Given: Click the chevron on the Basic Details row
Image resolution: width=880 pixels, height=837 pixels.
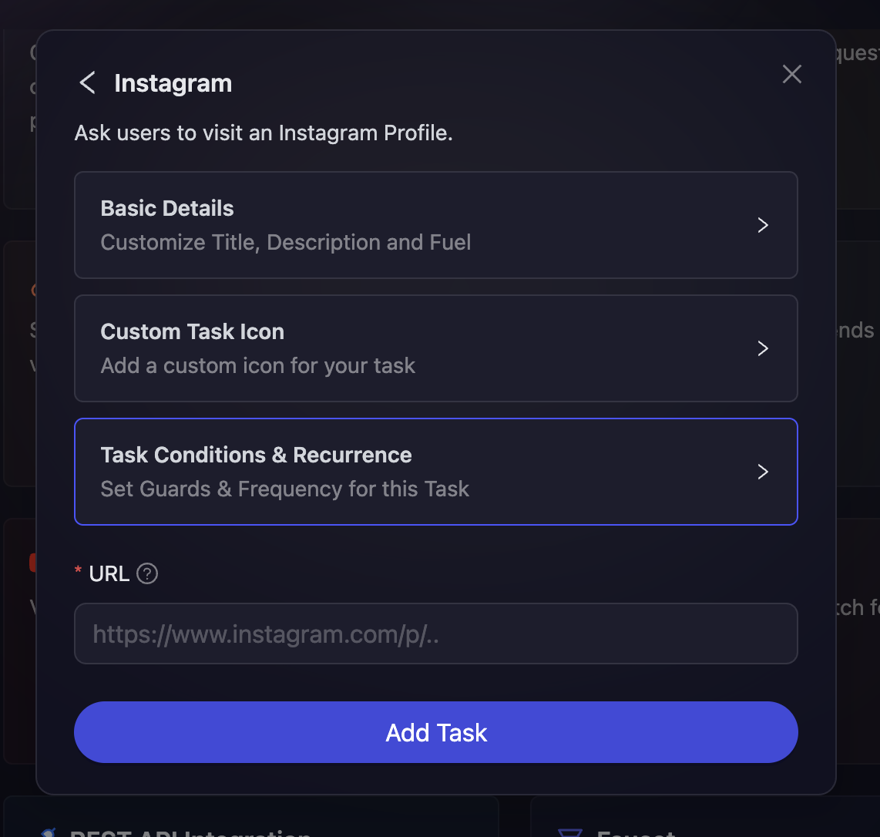Looking at the screenshot, I should (x=763, y=225).
